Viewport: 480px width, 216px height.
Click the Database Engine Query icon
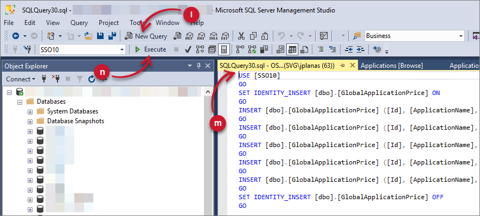[x=177, y=36]
